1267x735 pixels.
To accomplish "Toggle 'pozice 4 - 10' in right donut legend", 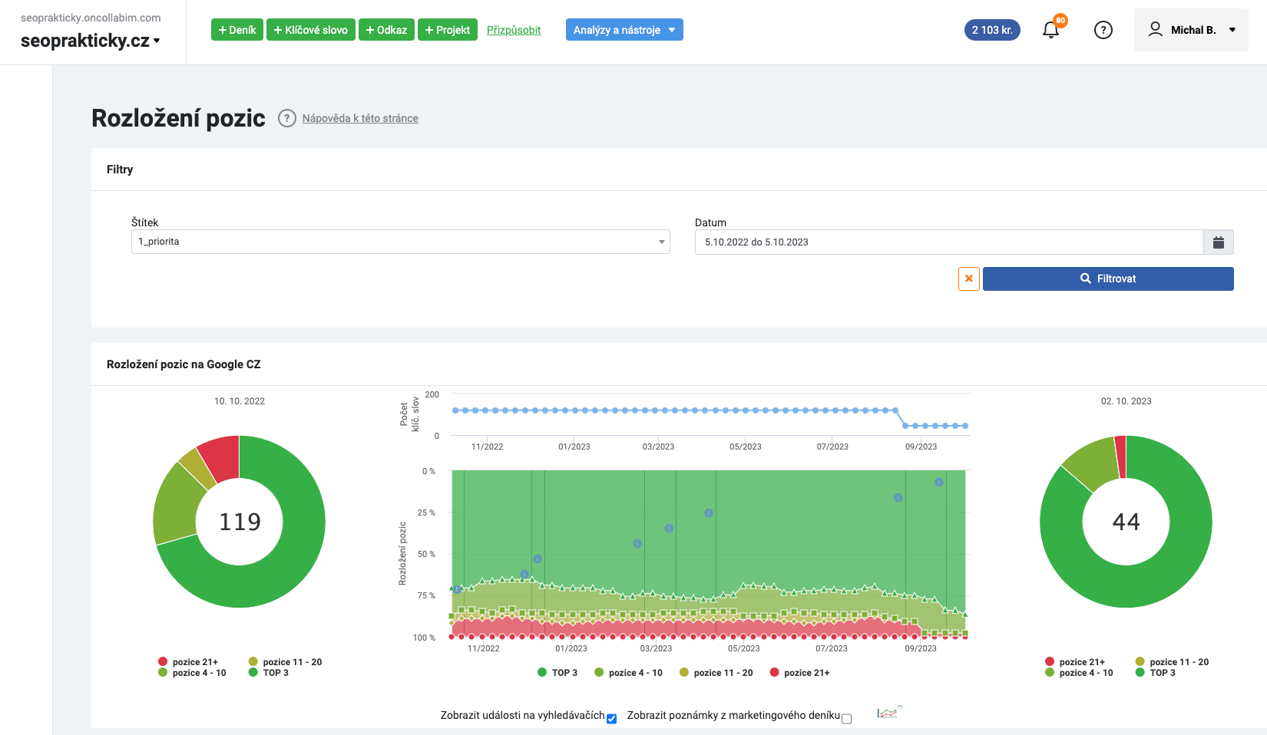I will click(x=1079, y=673).
